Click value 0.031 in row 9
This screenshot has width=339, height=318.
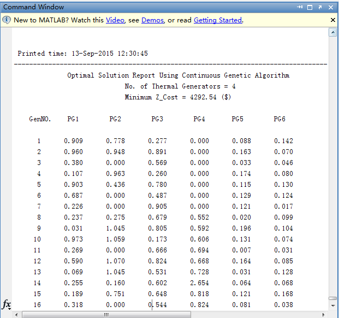pos(73,228)
